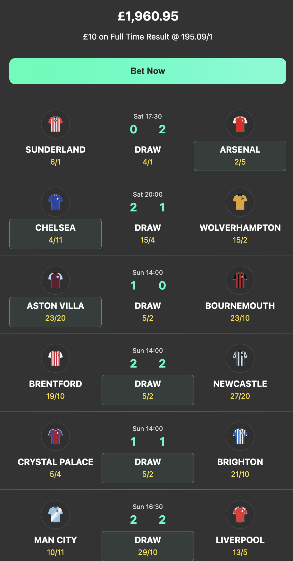Viewport: 293px width, 561px height.
Task: Click the Arsenal shirt badge
Action: (x=240, y=124)
